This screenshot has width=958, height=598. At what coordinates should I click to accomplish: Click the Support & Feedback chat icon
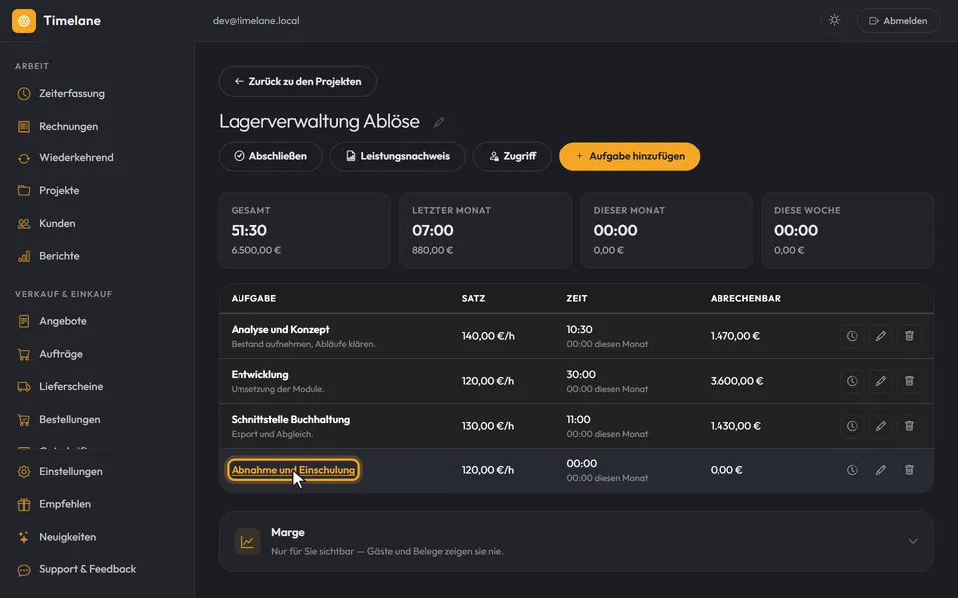[x=24, y=570]
